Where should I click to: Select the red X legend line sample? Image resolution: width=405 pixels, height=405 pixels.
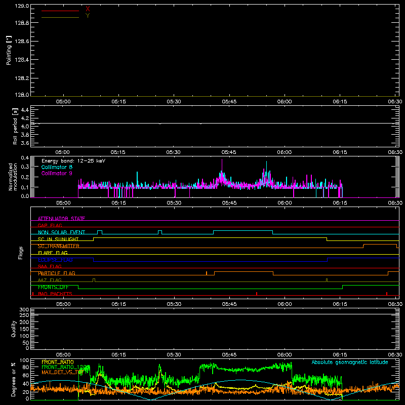(60, 11)
